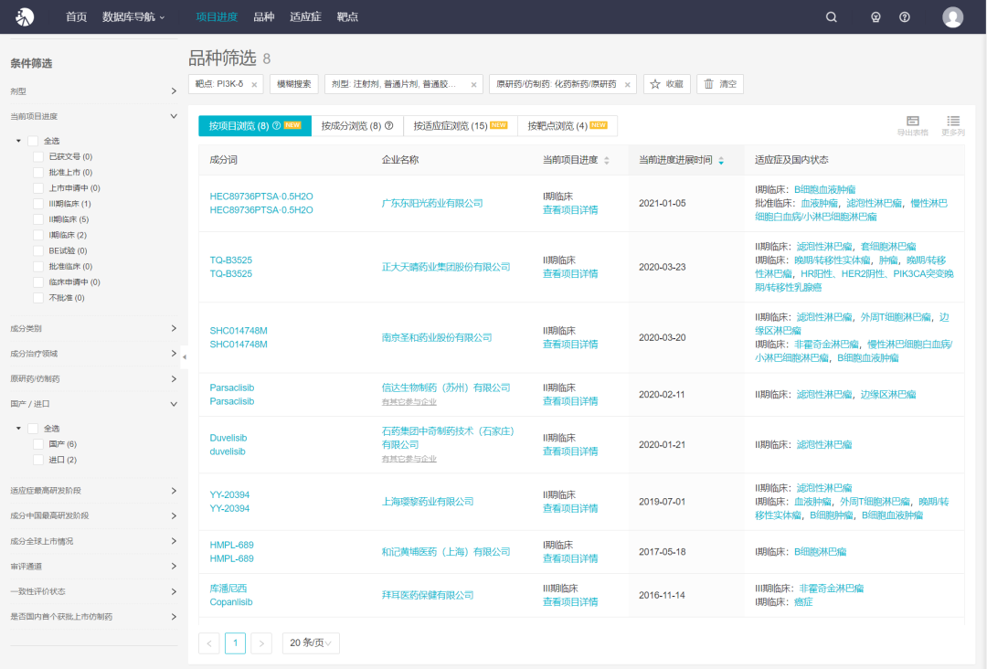987x669 pixels.
Task: Collapse the 全选 tree arrow under 国产/进口
Action: [19, 429]
